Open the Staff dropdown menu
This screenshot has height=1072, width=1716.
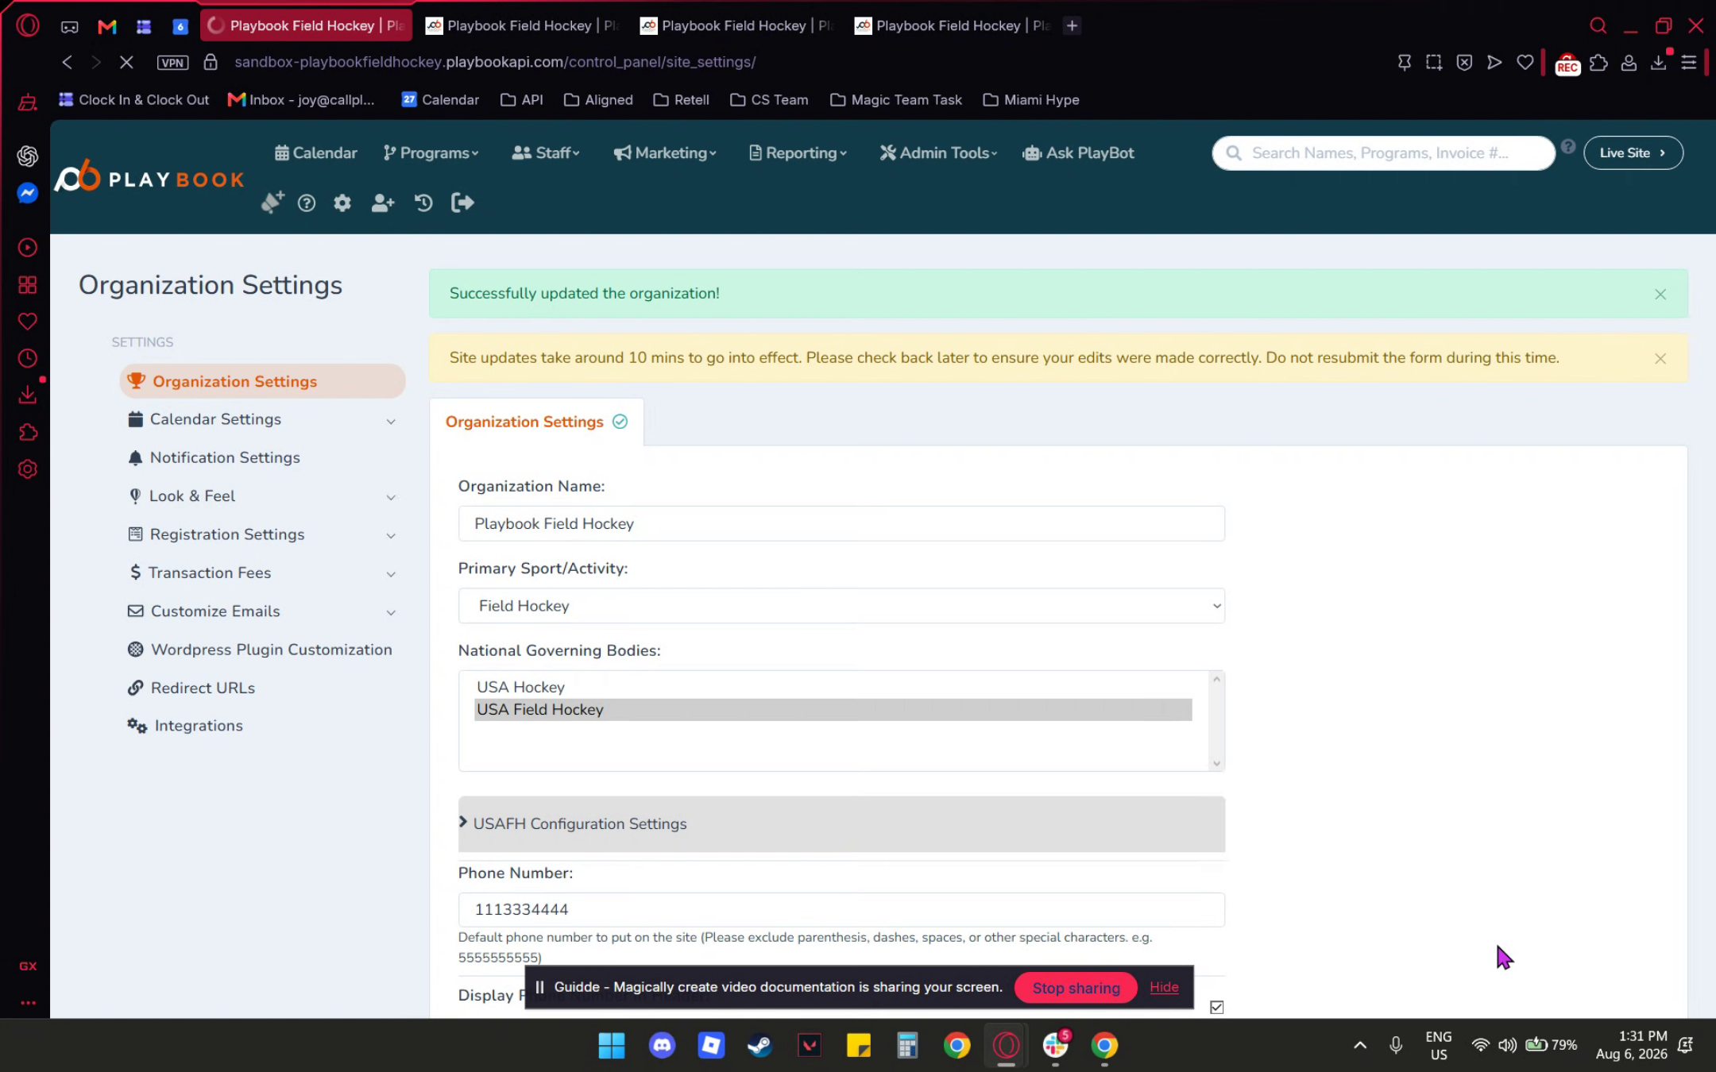(546, 153)
